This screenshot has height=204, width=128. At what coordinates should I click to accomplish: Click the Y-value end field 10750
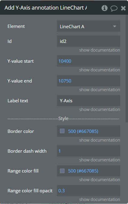tap(89, 81)
